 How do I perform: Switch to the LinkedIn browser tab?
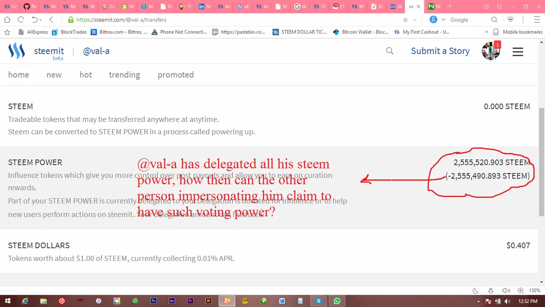point(205,6)
